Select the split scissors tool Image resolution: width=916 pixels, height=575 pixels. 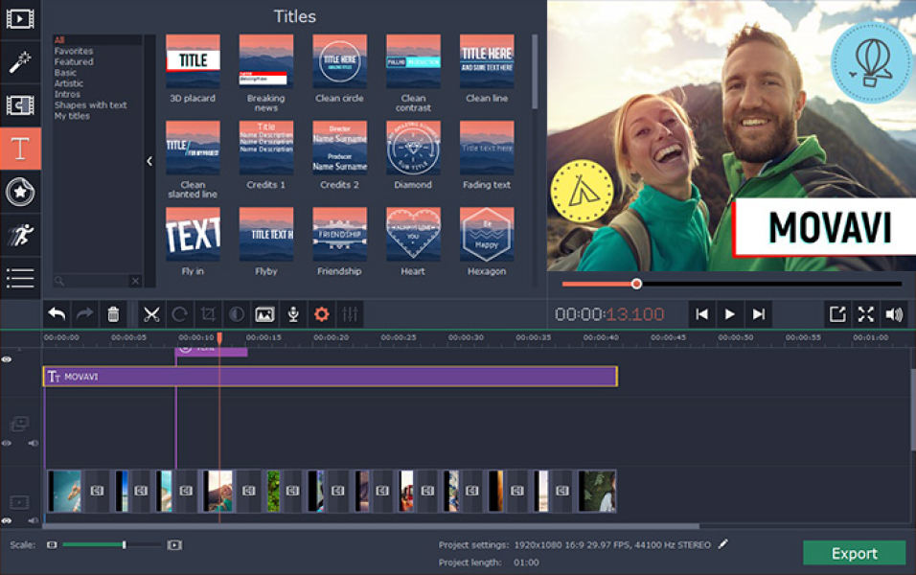[x=151, y=314]
